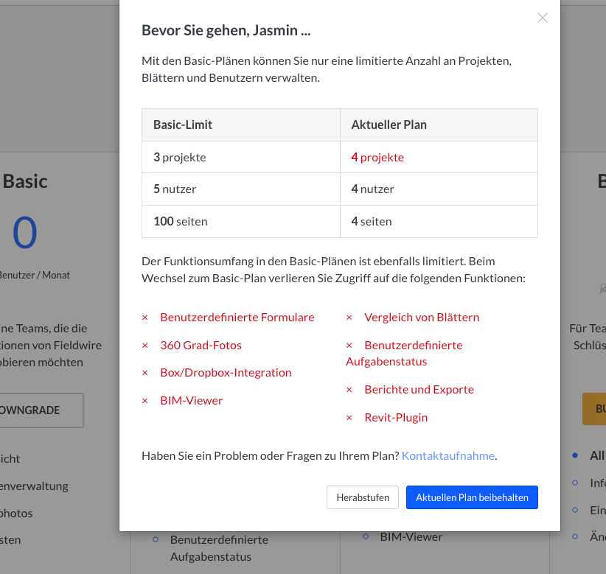Click the X icon next to BIM-Viewer

click(x=145, y=401)
